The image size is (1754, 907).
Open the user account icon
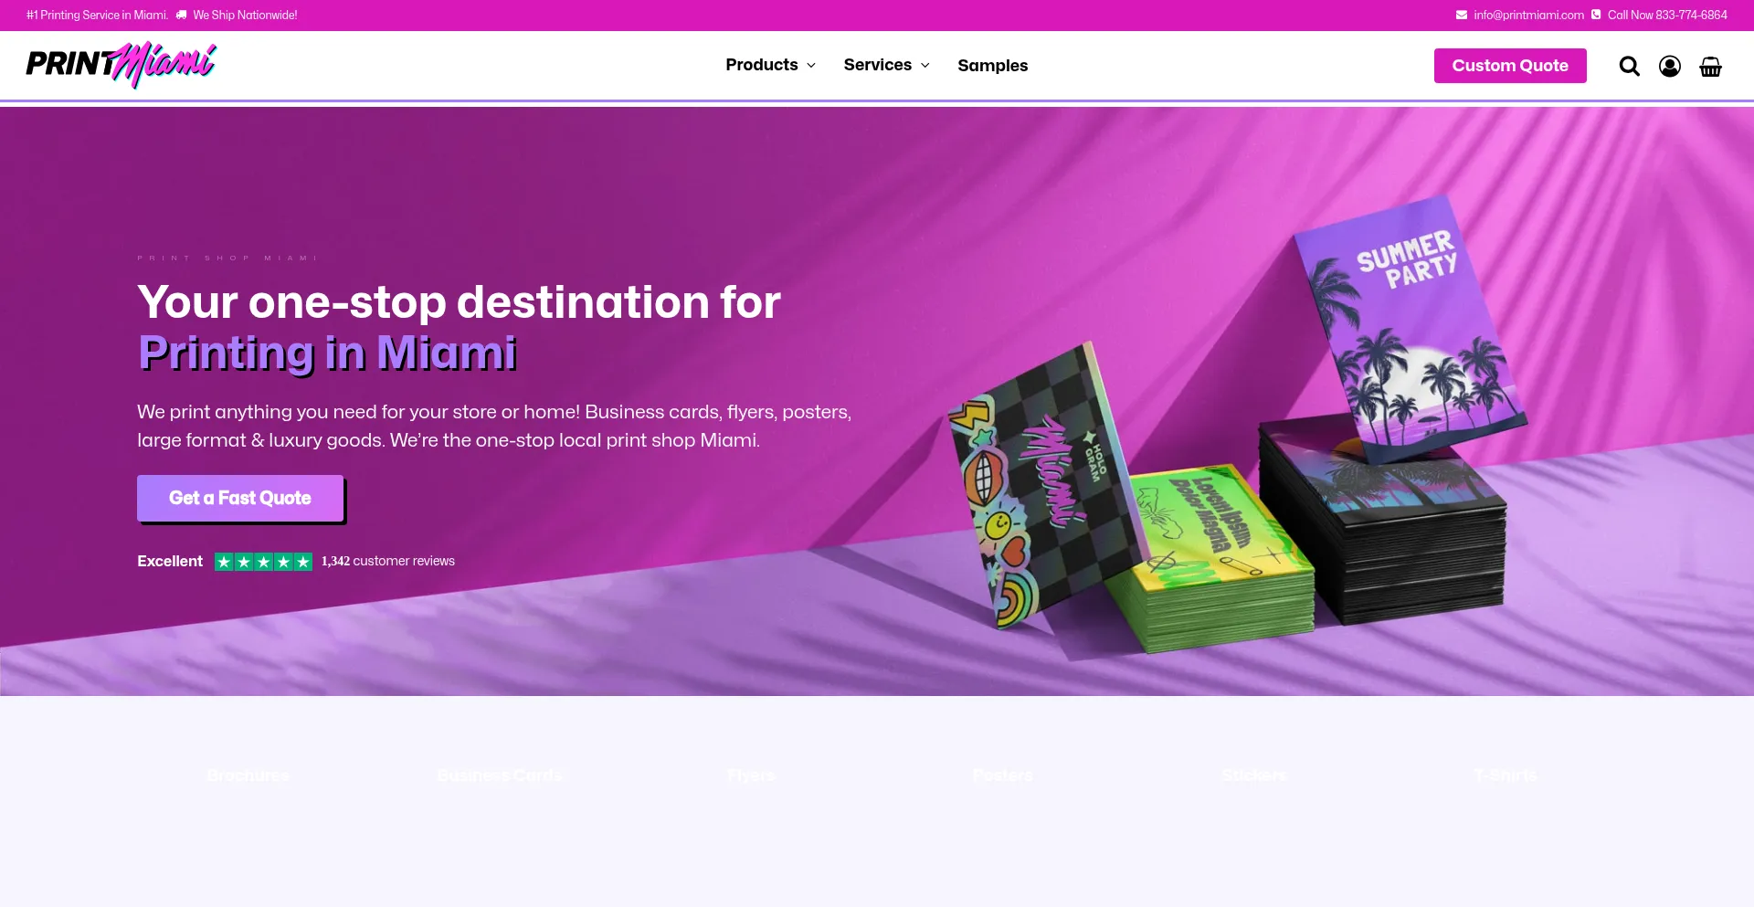(1670, 66)
